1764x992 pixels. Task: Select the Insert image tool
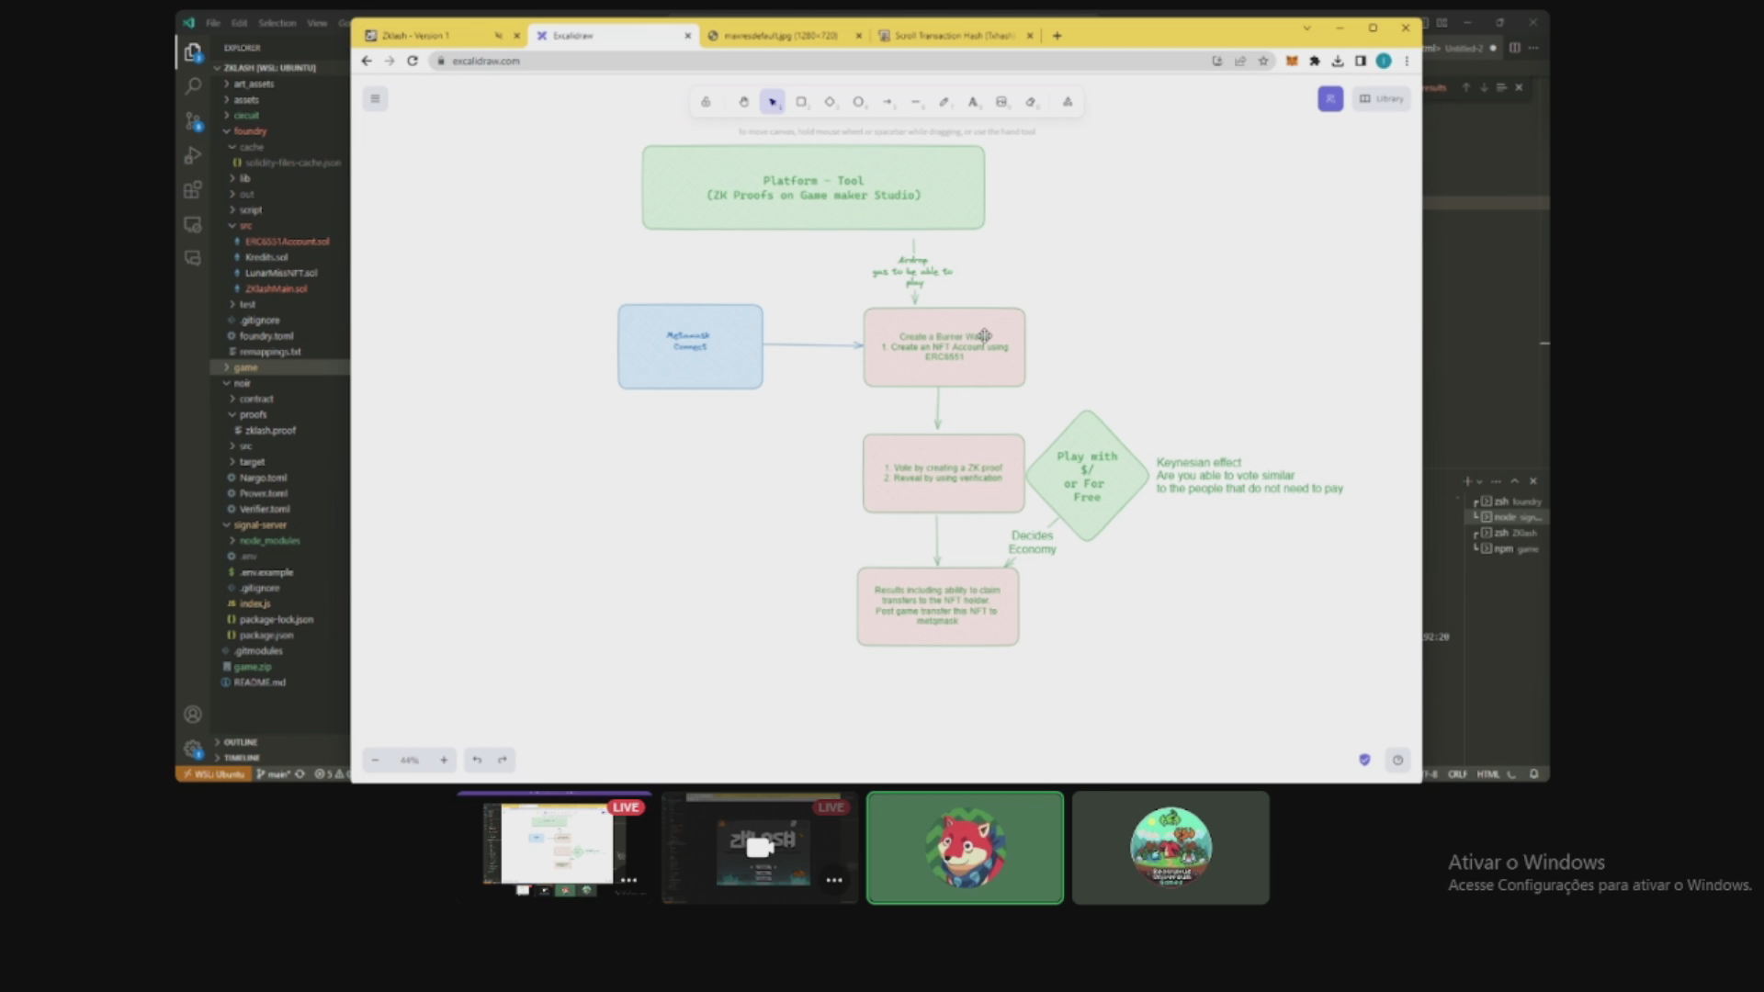[1001, 102]
